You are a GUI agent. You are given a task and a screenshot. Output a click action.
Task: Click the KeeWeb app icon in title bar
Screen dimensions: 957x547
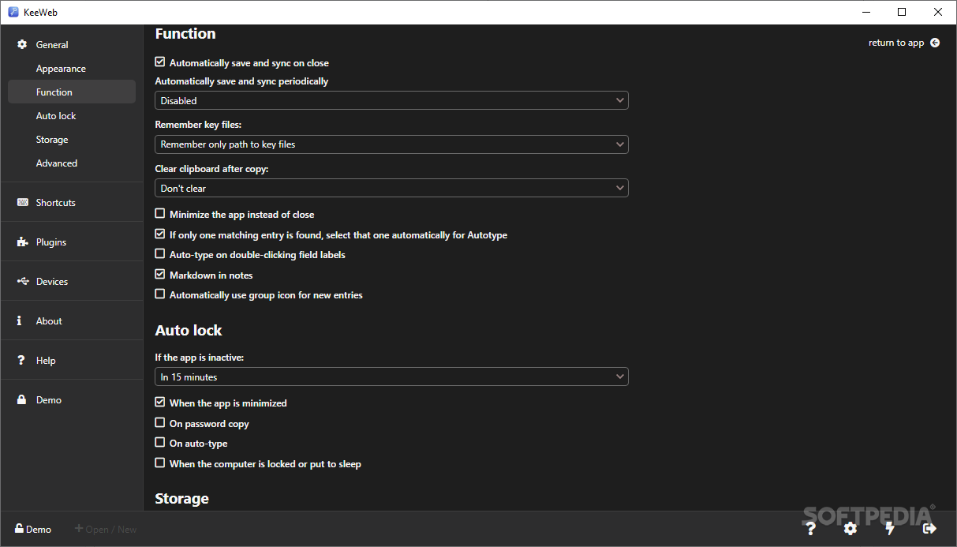13,12
